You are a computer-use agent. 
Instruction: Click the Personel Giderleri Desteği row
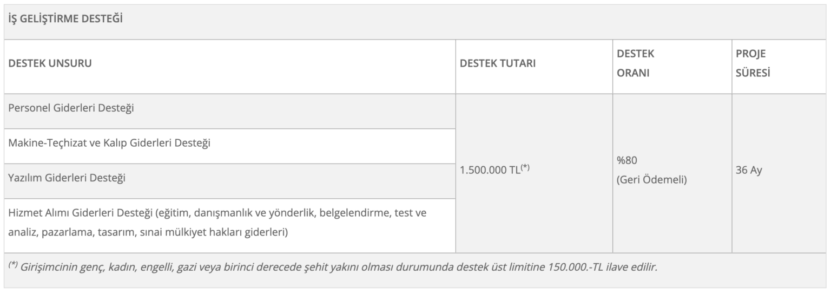coord(71,108)
